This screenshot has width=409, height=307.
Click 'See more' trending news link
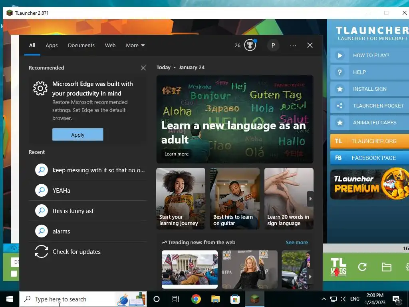[297, 243]
